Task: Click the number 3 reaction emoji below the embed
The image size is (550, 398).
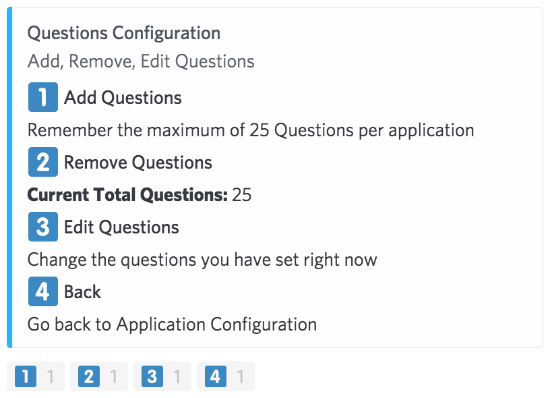Action: [152, 376]
